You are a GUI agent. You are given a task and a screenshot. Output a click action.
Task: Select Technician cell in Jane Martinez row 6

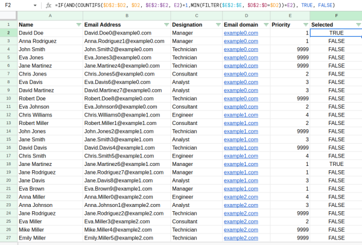(197, 66)
